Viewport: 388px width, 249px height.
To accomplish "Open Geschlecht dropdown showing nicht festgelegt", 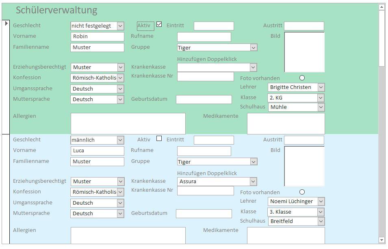I will pos(120,26).
